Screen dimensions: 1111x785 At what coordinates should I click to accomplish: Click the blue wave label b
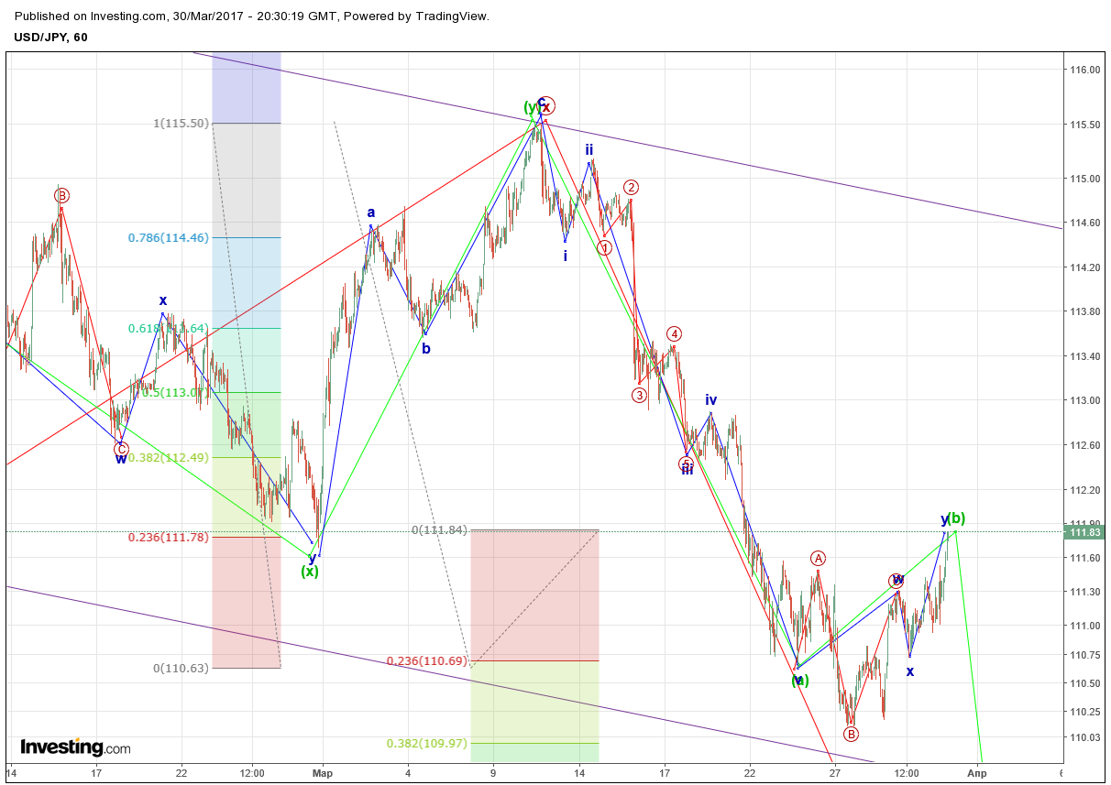pyautogui.click(x=425, y=348)
